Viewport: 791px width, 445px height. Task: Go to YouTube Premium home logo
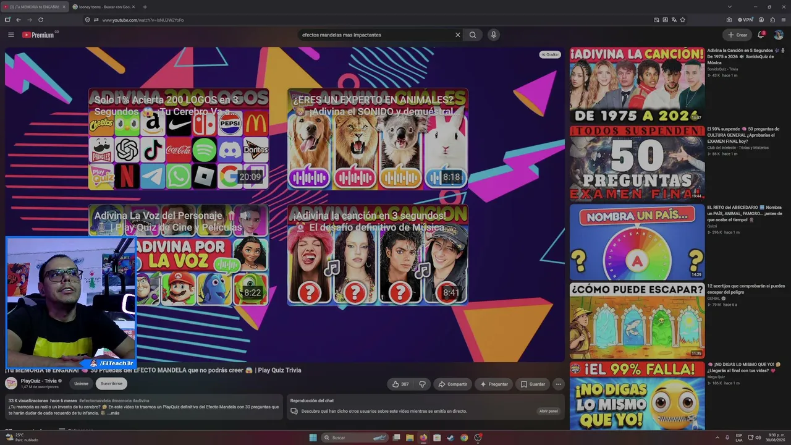(x=39, y=35)
